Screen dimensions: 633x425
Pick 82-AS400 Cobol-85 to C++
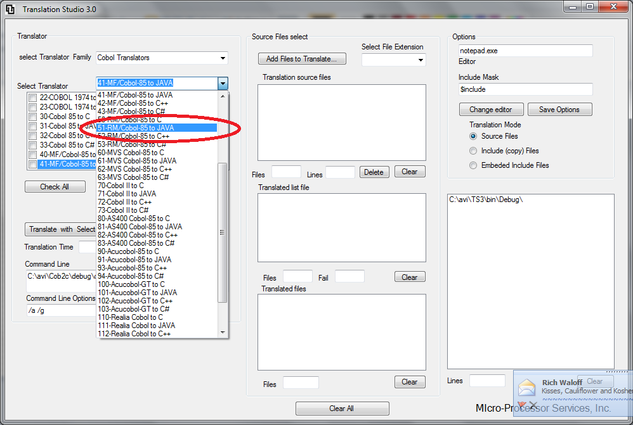157,235
